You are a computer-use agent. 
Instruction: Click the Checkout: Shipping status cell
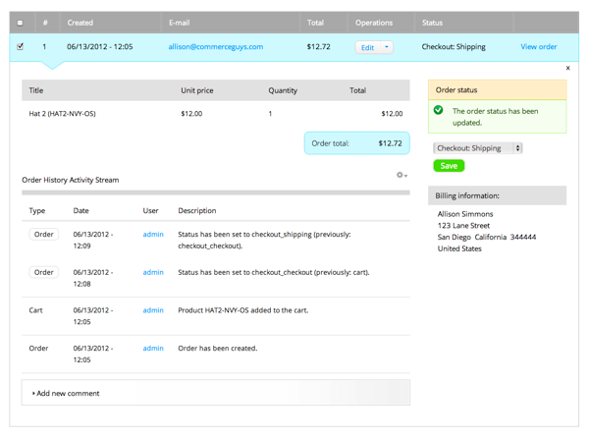(x=454, y=46)
